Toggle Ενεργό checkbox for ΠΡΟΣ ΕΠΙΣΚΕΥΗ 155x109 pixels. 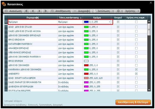[118, 40]
